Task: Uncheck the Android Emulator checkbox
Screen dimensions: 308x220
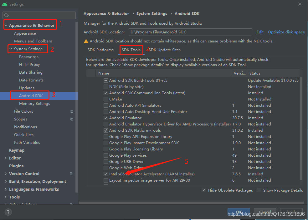Action: (106, 118)
